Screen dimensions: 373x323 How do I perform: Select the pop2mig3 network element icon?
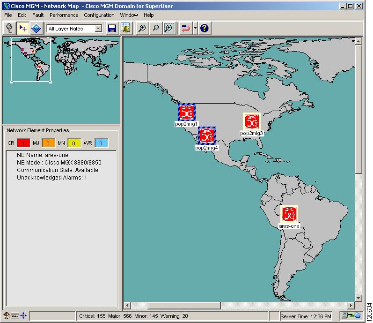pyautogui.click(x=252, y=121)
